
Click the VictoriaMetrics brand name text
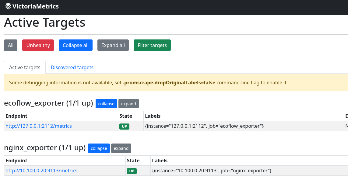pyautogui.click(x=35, y=6)
